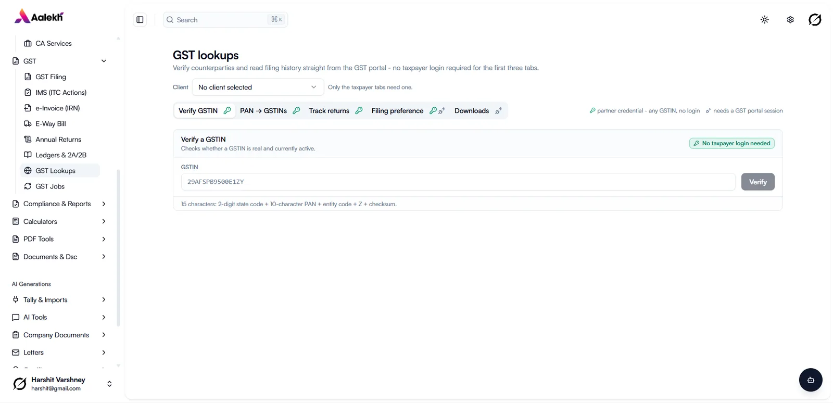Expand Compliance & Reports group

coord(59,204)
